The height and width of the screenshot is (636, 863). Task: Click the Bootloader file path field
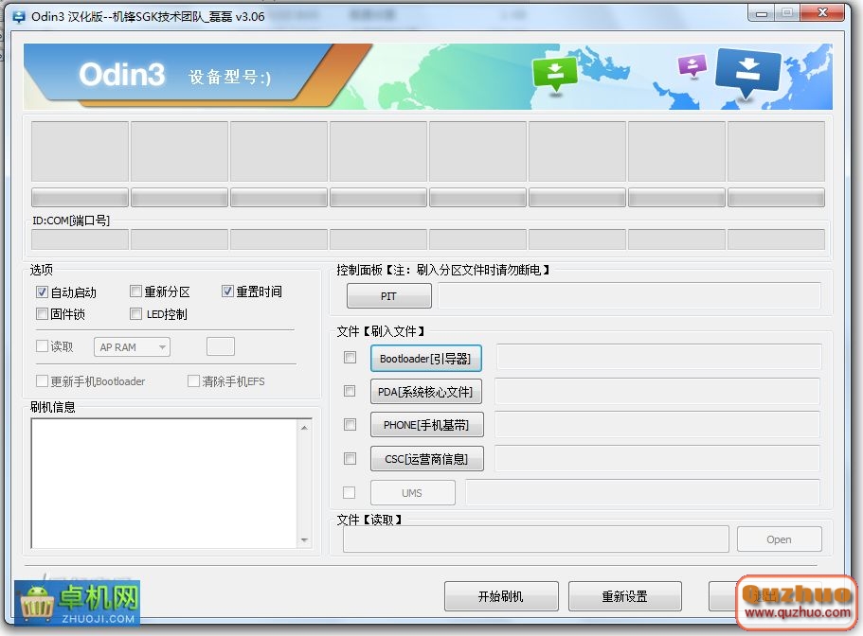[x=659, y=358]
